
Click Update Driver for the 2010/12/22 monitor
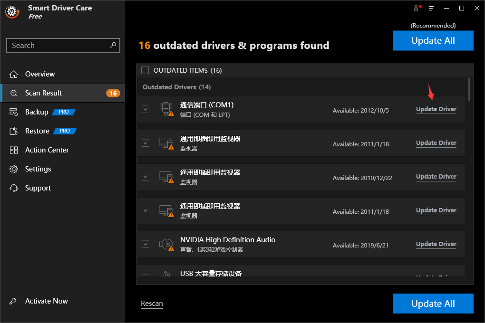(436, 177)
